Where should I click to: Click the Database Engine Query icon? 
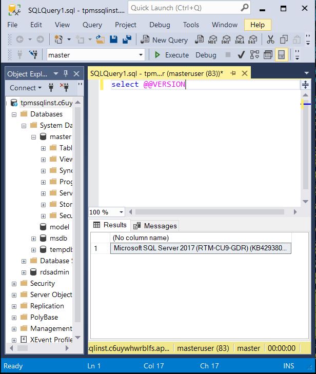tap(199, 40)
